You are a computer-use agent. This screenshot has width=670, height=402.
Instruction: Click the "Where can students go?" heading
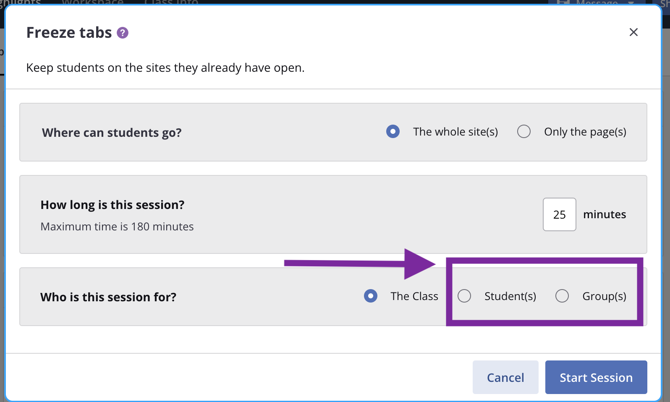point(112,133)
